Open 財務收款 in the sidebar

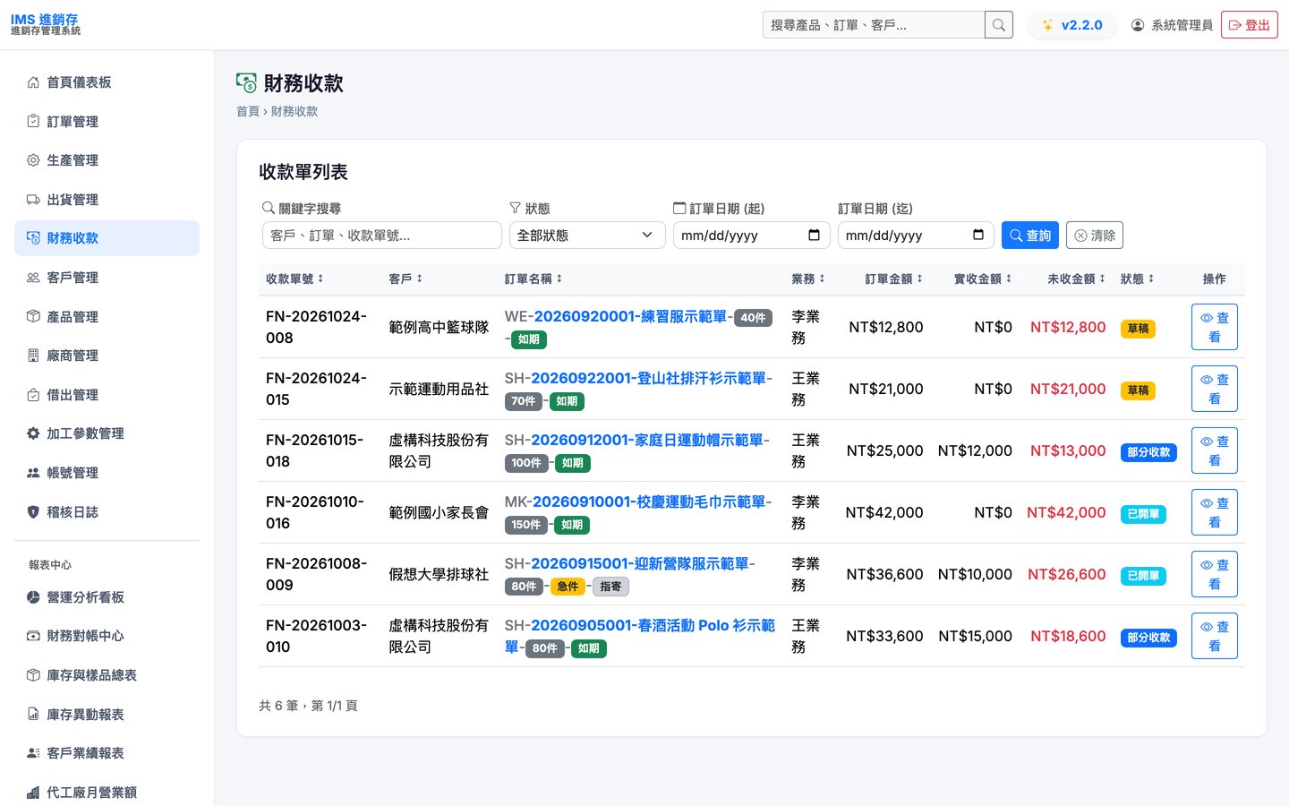(x=107, y=238)
